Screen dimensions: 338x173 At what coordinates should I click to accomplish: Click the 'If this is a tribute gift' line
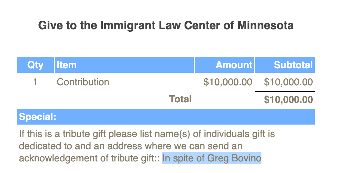(x=147, y=134)
